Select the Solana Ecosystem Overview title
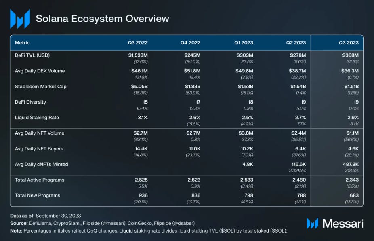The image size is (374, 241). (102, 19)
